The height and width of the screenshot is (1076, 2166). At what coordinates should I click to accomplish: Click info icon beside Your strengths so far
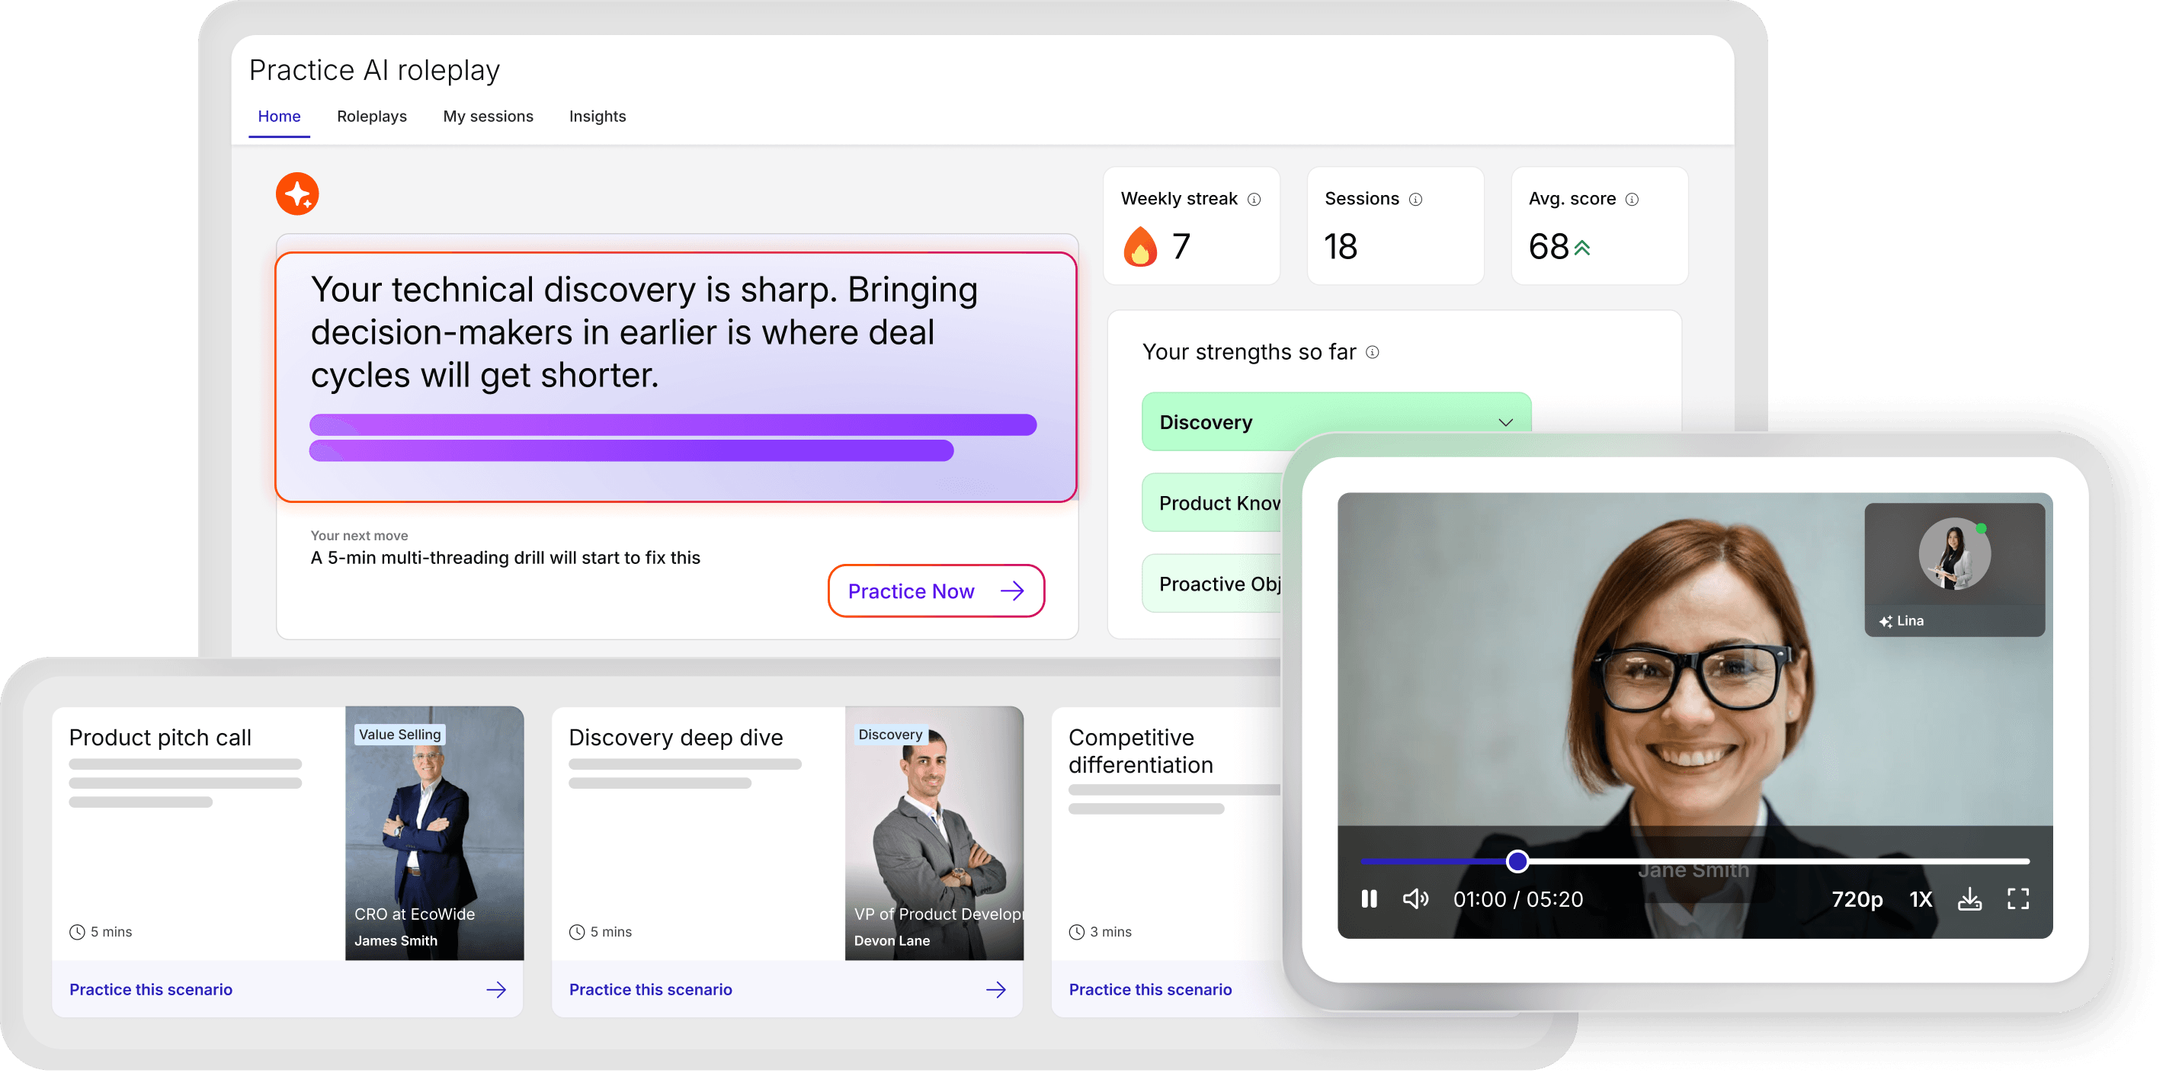(x=1373, y=352)
